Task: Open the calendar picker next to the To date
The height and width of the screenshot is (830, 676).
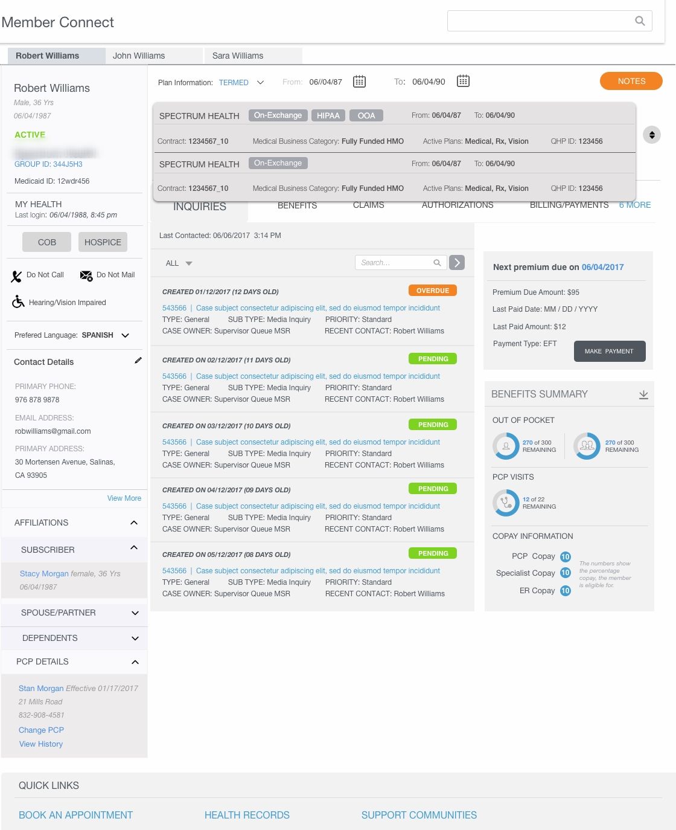Action: pos(463,80)
